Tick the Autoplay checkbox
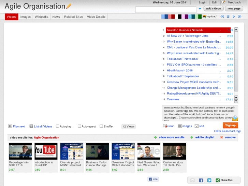The image size is (248, 186). coord(58,126)
